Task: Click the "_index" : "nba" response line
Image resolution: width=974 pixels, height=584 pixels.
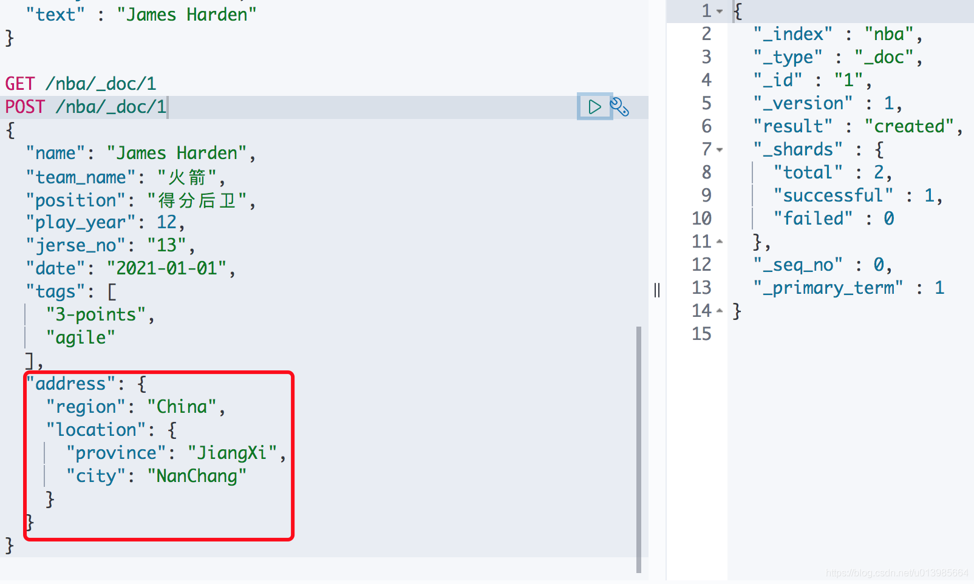Action: tap(838, 34)
